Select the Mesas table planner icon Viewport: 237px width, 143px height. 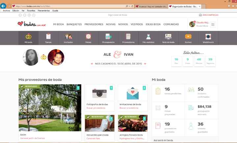click(x=89, y=37)
